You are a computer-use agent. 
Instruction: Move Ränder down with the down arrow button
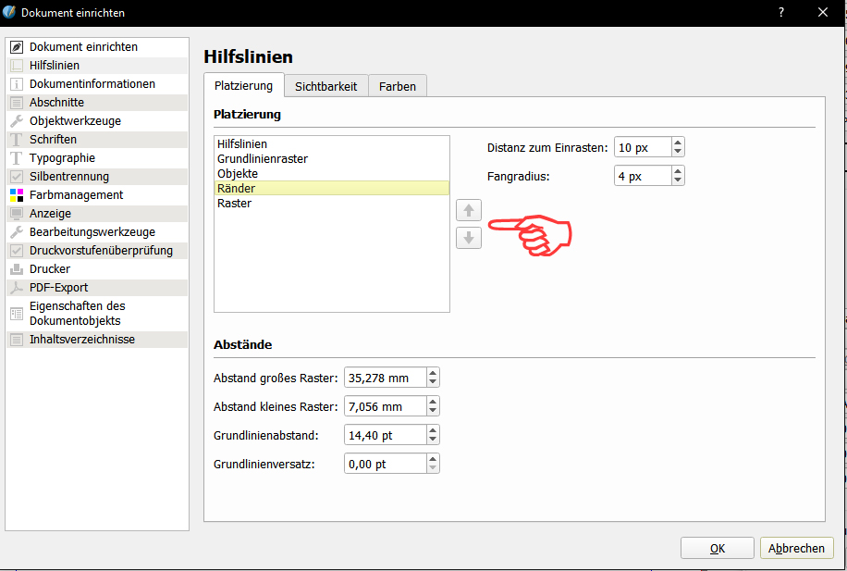[468, 238]
